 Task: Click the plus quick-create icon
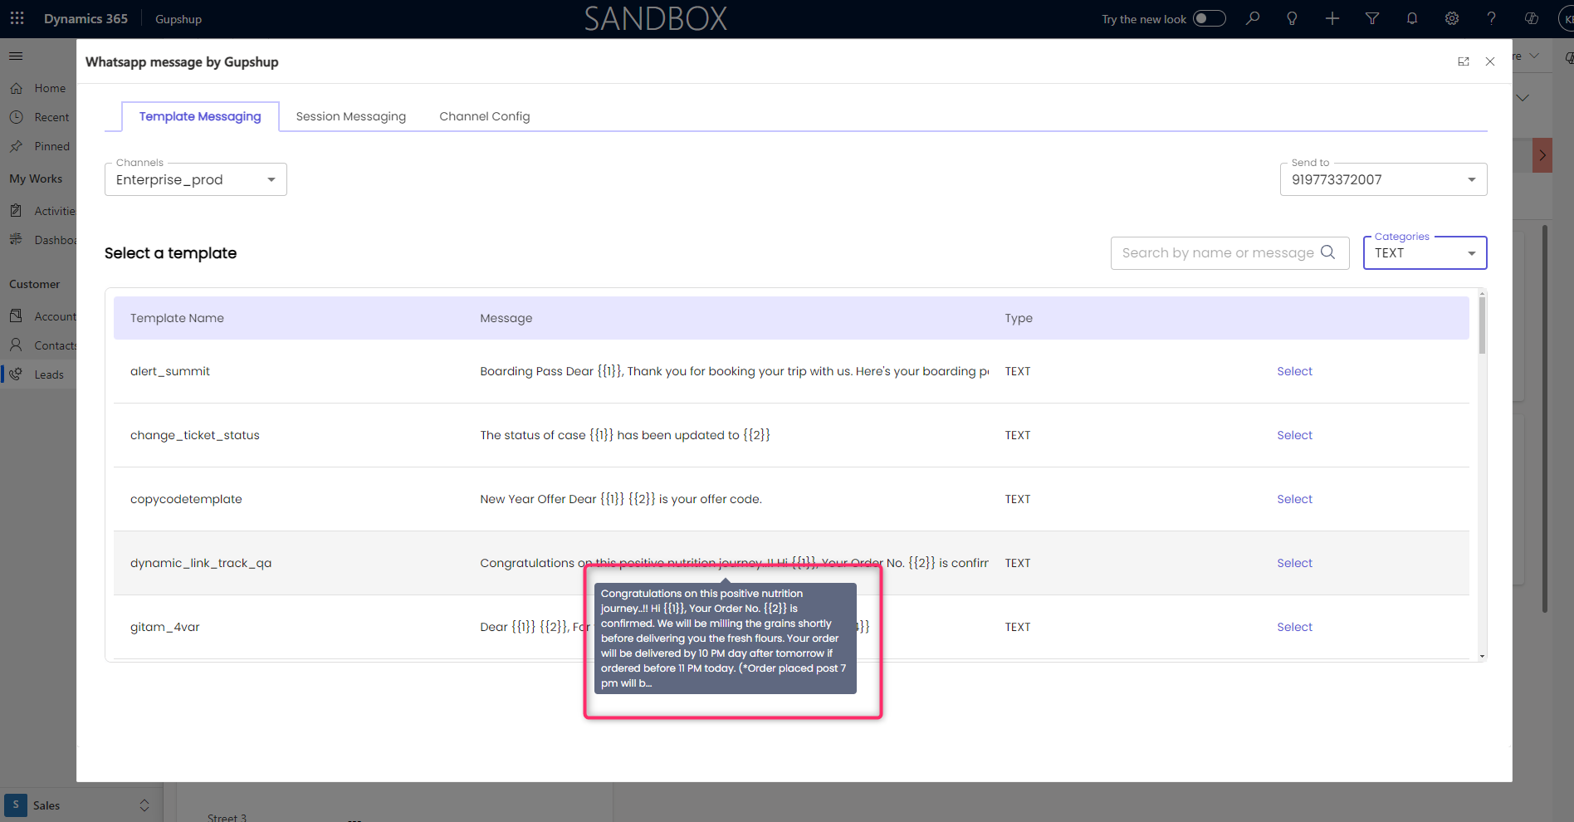coord(1332,18)
